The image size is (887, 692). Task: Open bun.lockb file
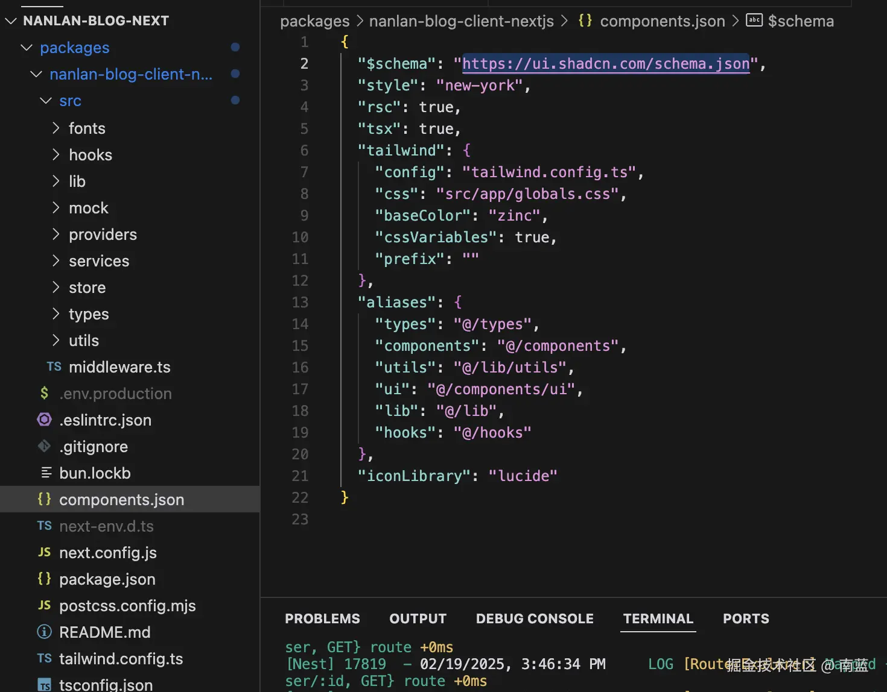(95, 473)
